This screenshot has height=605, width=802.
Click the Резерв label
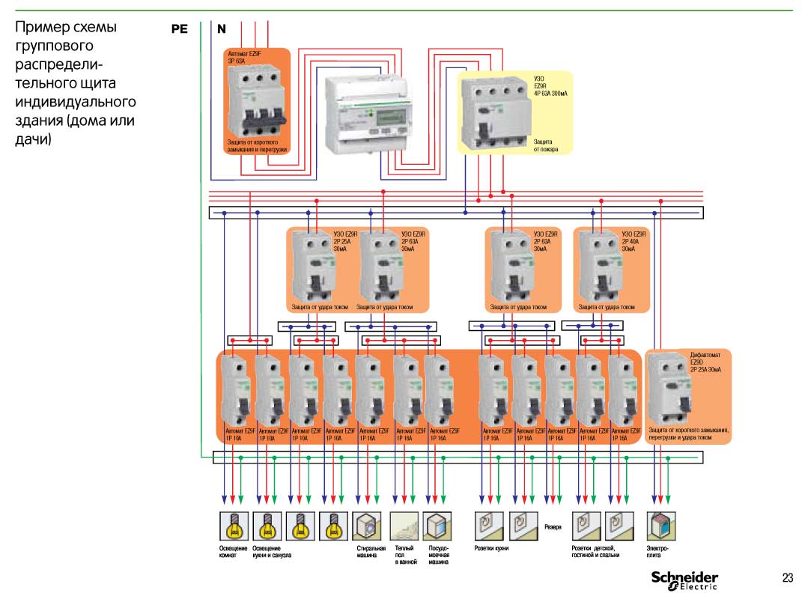point(553,528)
